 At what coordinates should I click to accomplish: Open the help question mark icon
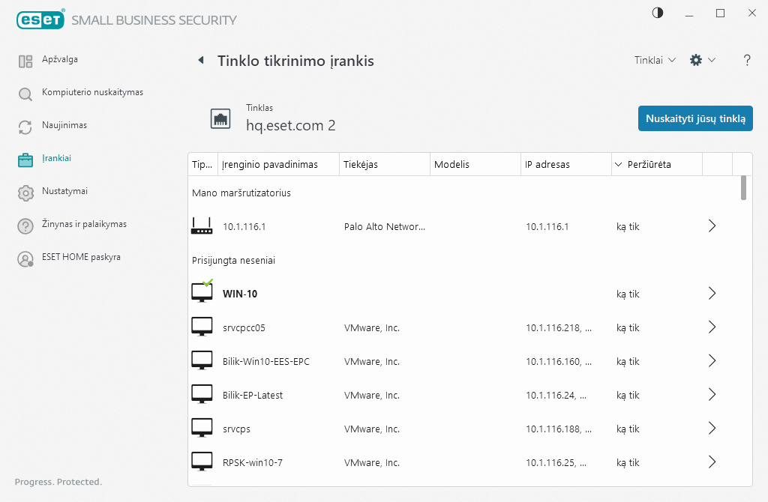747,61
